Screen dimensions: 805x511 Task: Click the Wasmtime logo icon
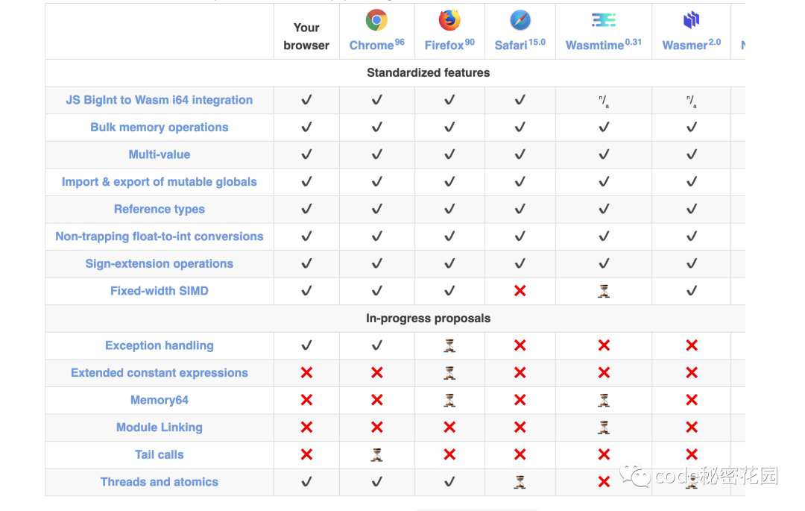(604, 20)
